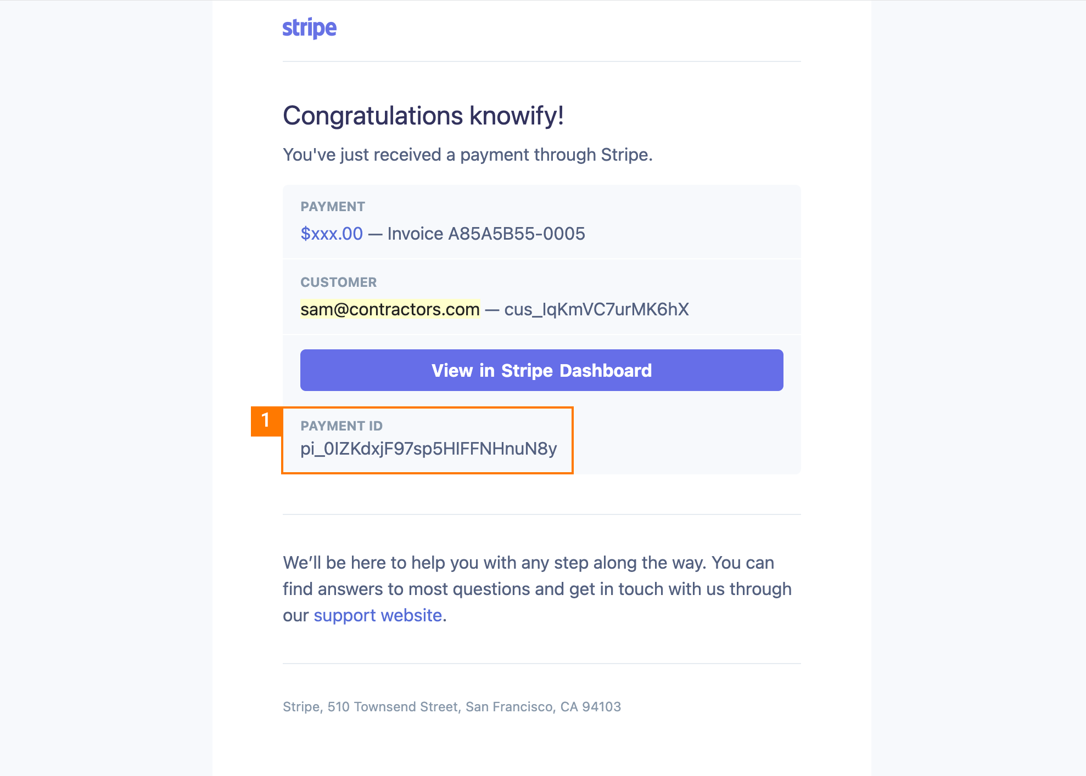The width and height of the screenshot is (1086, 776).
Task: Click the orange number 1 annotation badge
Action: [266, 421]
